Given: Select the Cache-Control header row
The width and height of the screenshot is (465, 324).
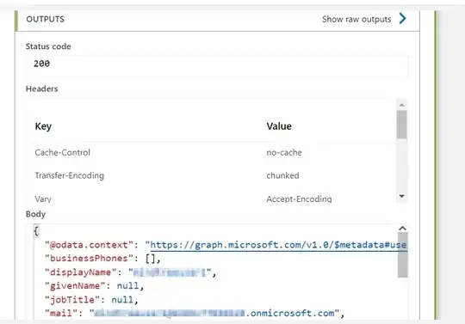Looking at the screenshot, I should 212,153.
